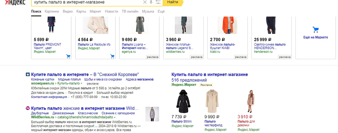Click Осенние с капюшоном sitelink
The height and width of the screenshot is (133, 338).
click(118, 113)
